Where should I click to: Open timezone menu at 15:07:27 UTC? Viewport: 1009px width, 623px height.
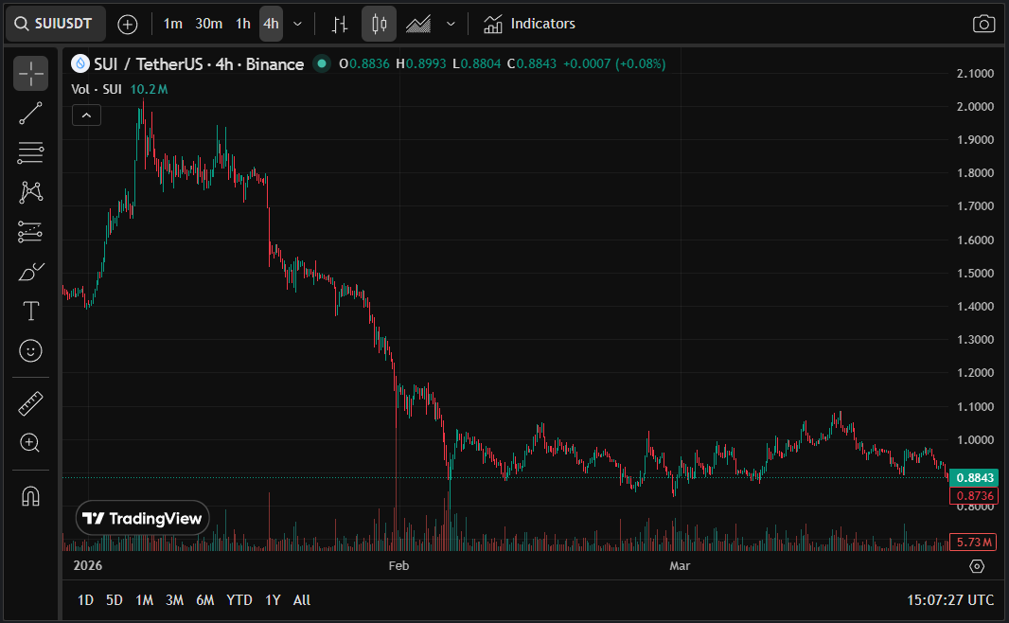click(x=949, y=600)
